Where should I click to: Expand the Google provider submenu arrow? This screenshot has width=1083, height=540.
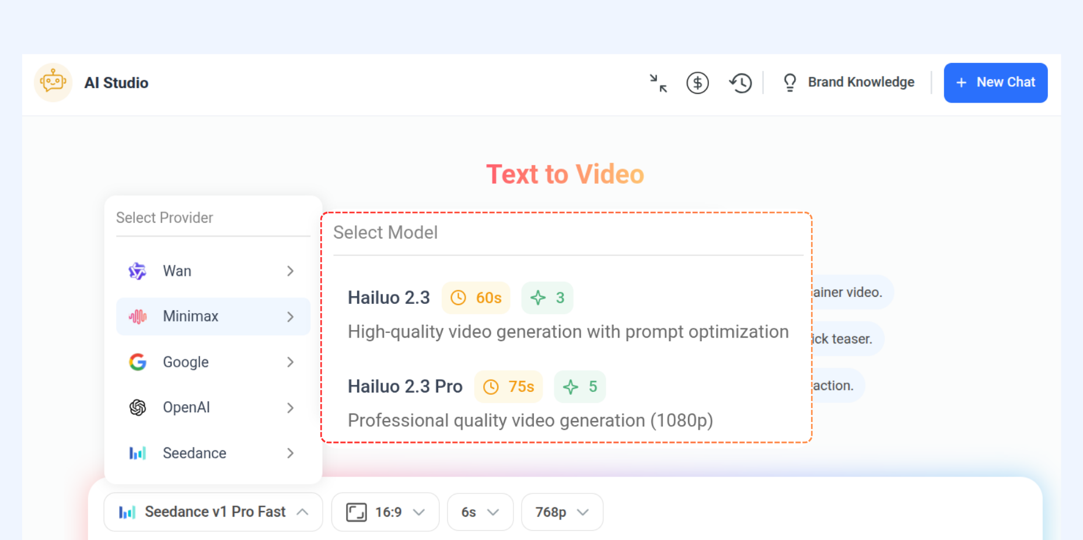pos(290,362)
